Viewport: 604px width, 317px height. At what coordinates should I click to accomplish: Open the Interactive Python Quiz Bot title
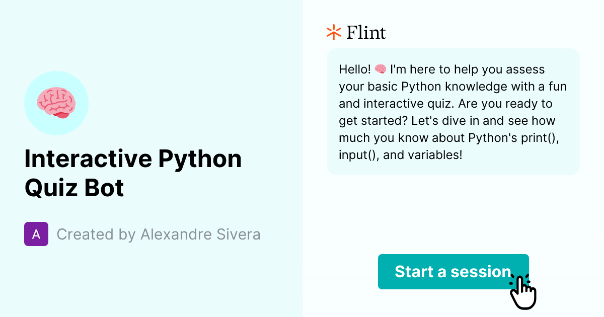point(133,173)
